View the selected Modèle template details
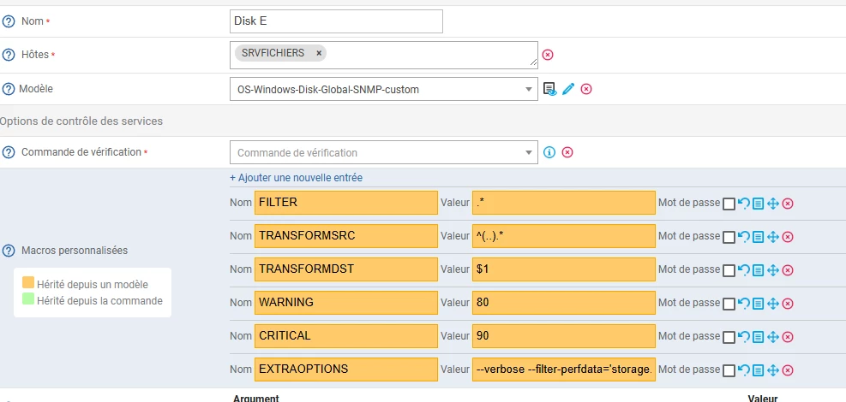Viewport: 846px width, 402px height. pos(550,88)
